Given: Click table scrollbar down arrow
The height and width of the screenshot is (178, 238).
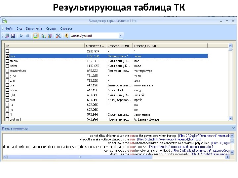Looking at the screenshot, I should point(230,119).
